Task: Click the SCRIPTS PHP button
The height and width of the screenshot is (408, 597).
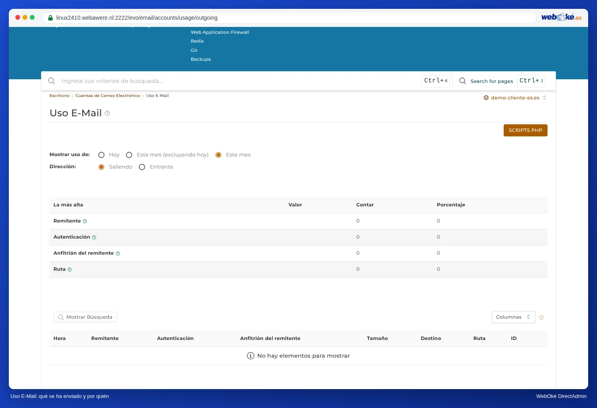Action: (x=525, y=130)
